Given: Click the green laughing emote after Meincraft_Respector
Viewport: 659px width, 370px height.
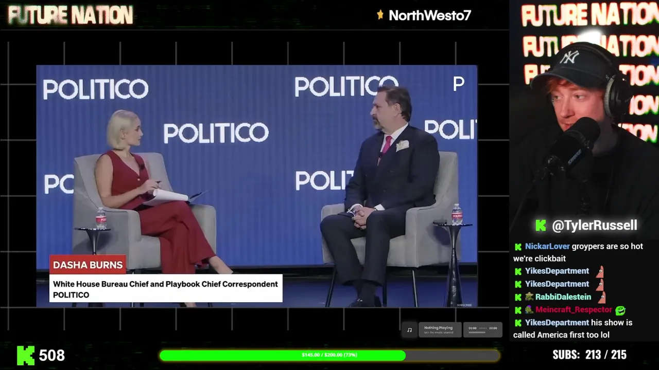Looking at the screenshot, I should (620, 310).
